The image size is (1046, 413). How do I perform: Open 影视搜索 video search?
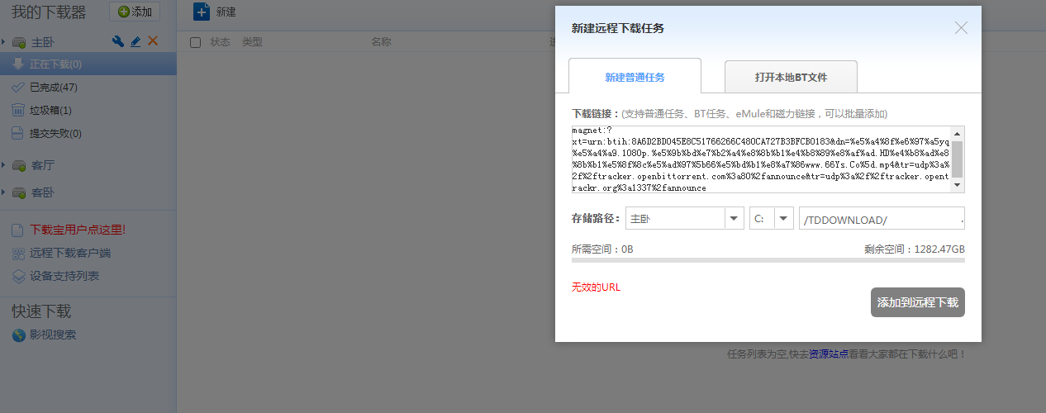click(53, 335)
